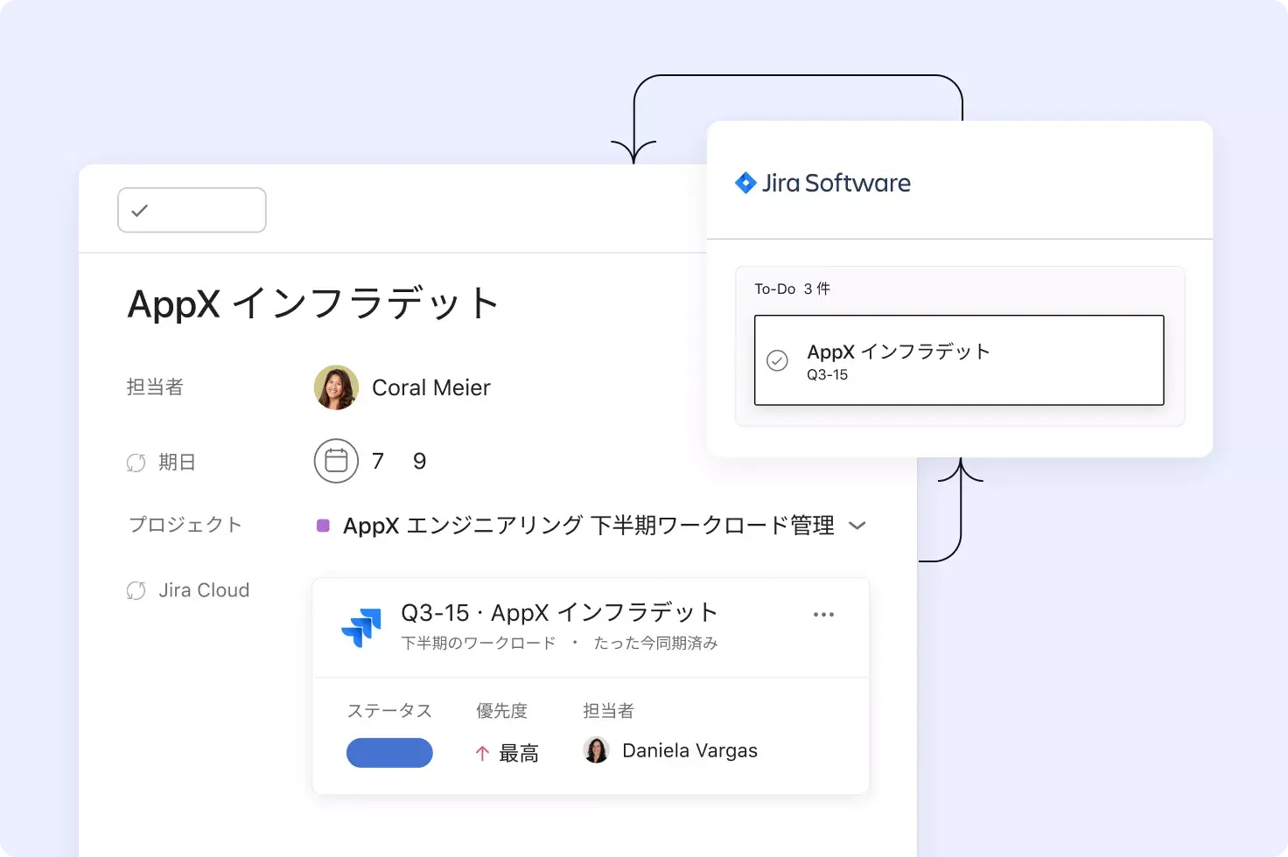Open the Q3-15 · AppX インフラデット issue link
1288x857 pixels.
(558, 612)
